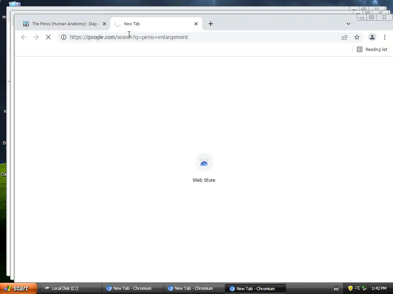The image size is (393, 294).
Task: Click the network connection tray icon
Action: click(357, 288)
